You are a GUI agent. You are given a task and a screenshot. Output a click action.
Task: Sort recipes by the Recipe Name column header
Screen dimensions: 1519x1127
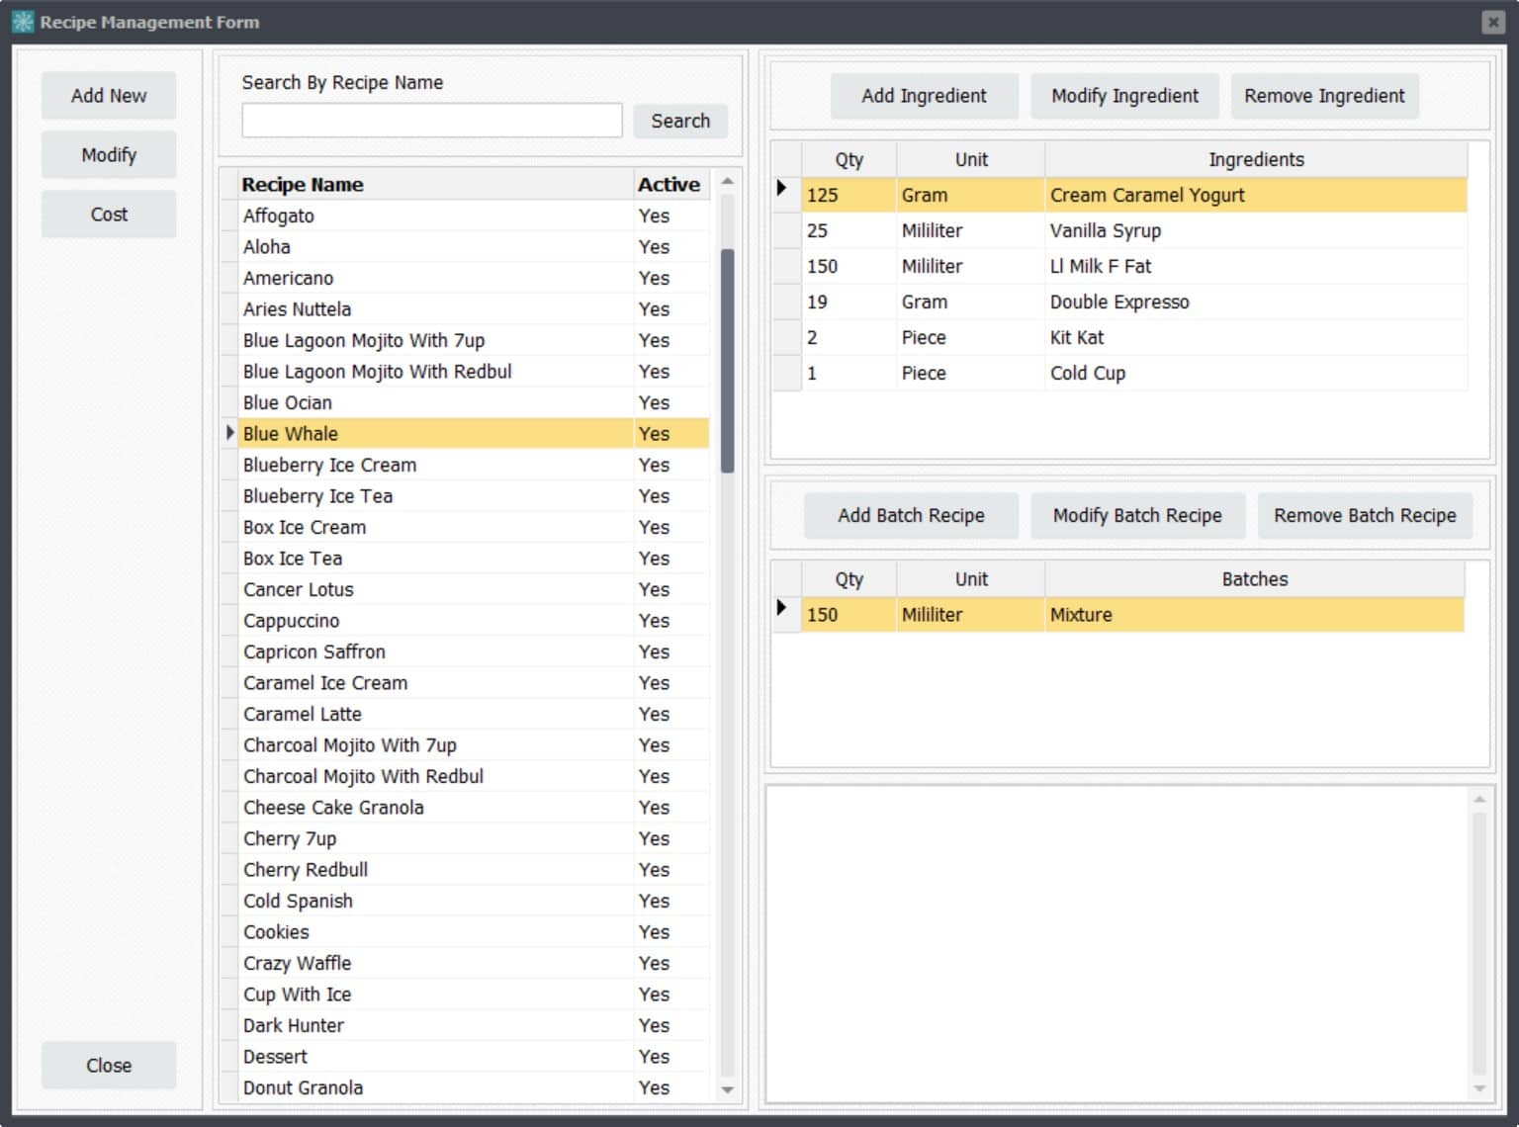pos(303,184)
